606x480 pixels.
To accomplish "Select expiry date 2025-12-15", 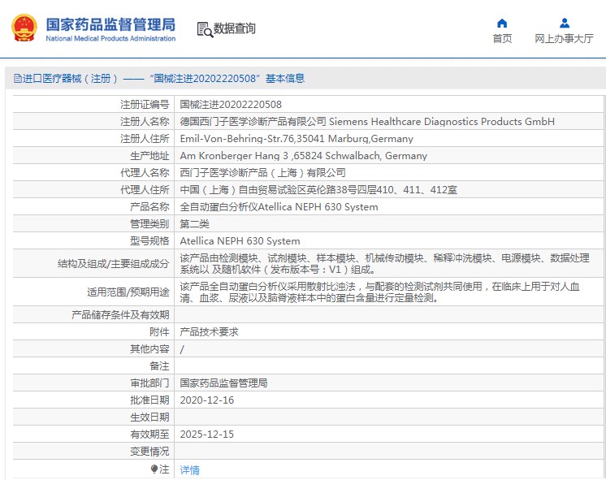I will click(207, 434).
